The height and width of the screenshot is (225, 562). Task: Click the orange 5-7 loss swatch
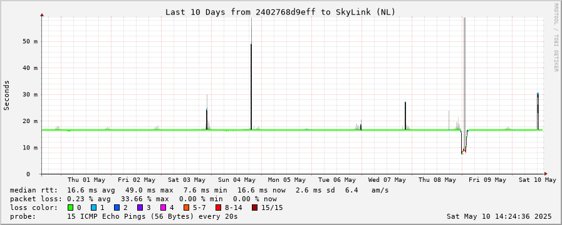tap(186, 207)
